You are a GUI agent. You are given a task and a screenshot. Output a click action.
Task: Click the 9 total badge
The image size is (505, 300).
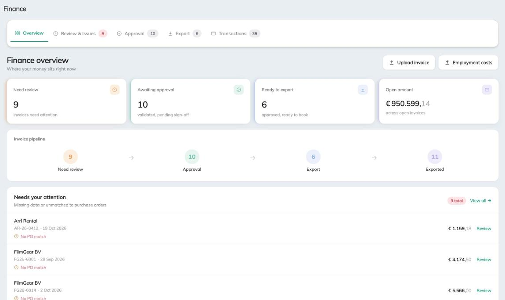coord(457,201)
